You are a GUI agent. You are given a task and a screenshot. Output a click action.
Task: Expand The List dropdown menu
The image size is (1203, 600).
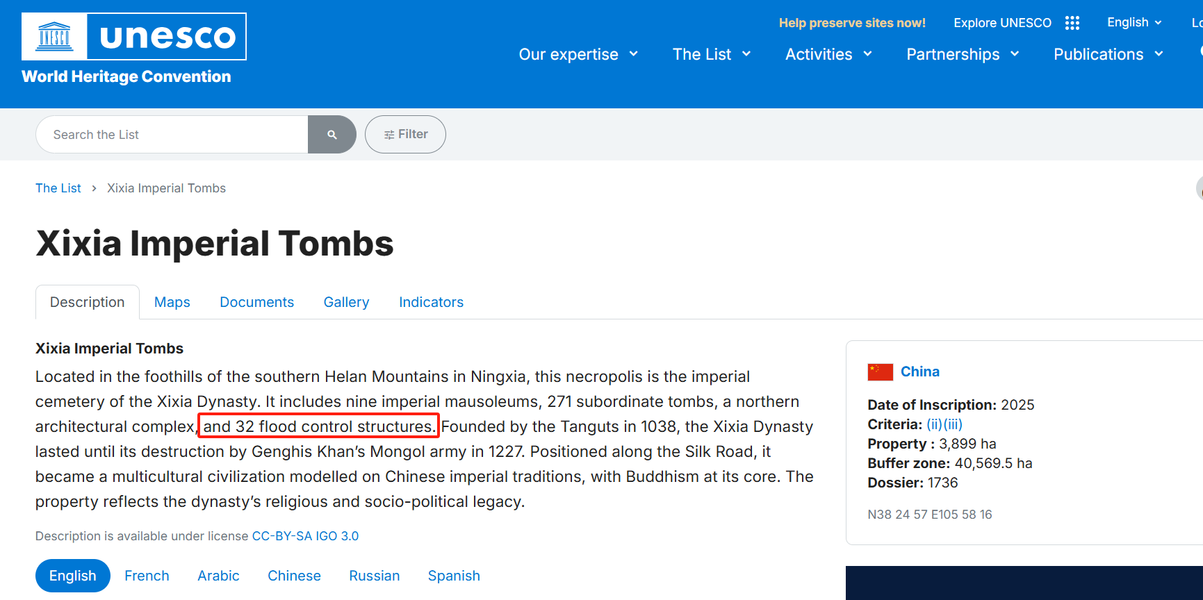click(x=711, y=54)
